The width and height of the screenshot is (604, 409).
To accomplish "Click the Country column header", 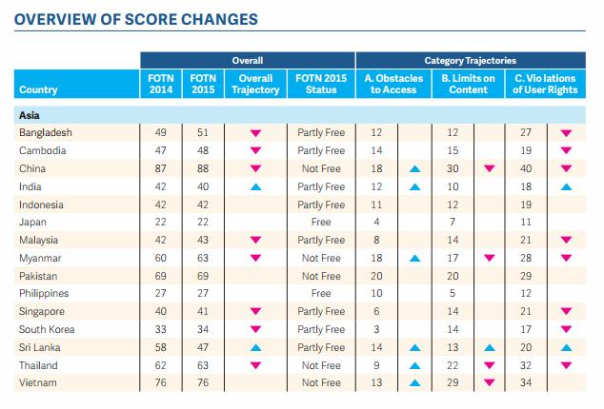I will [x=38, y=90].
